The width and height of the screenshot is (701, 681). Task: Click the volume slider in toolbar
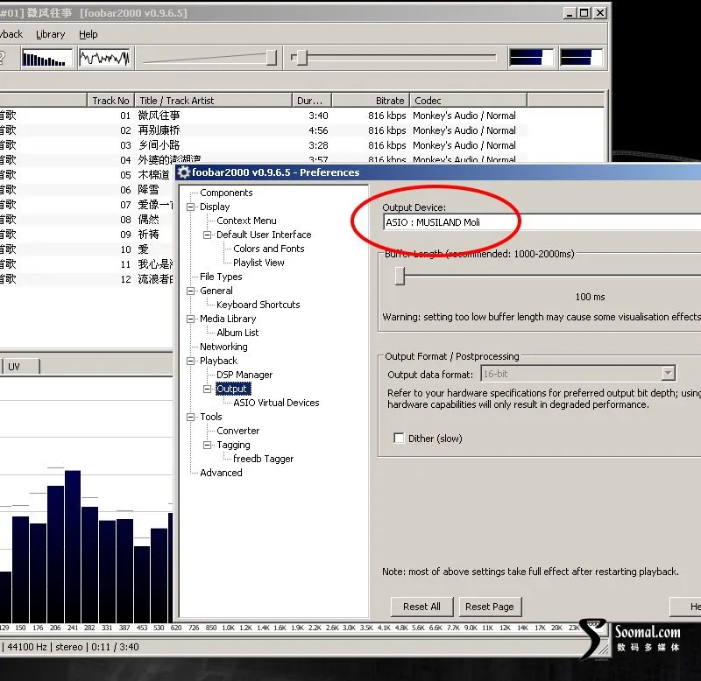[209, 58]
